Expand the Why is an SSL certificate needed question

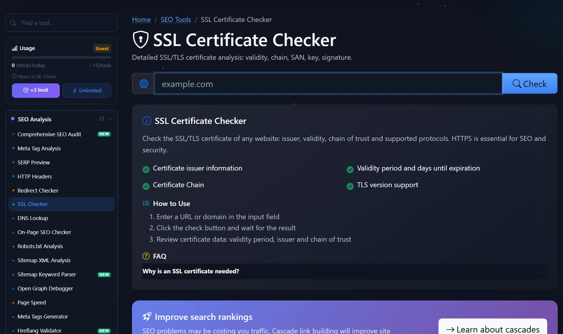click(x=344, y=271)
